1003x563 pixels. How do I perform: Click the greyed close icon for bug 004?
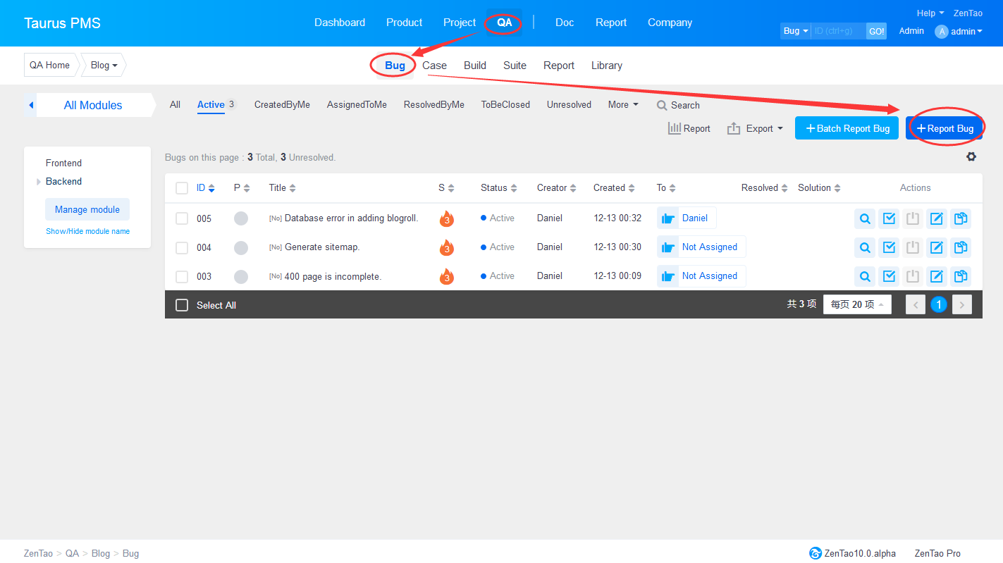point(913,247)
